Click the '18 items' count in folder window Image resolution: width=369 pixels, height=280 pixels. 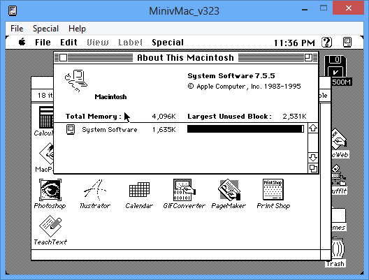tap(45, 95)
